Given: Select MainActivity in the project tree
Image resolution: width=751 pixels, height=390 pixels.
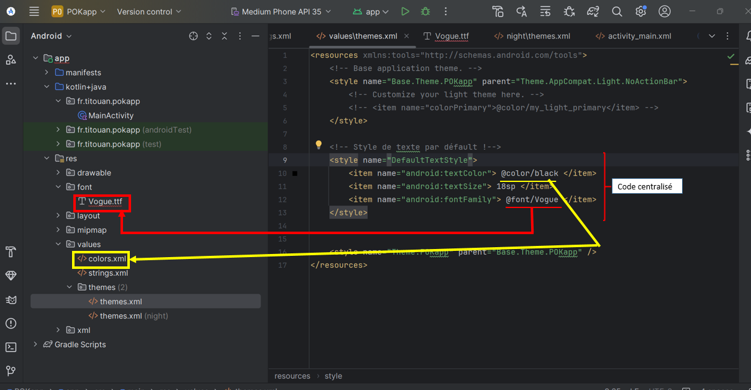Looking at the screenshot, I should tap(106, 116).
